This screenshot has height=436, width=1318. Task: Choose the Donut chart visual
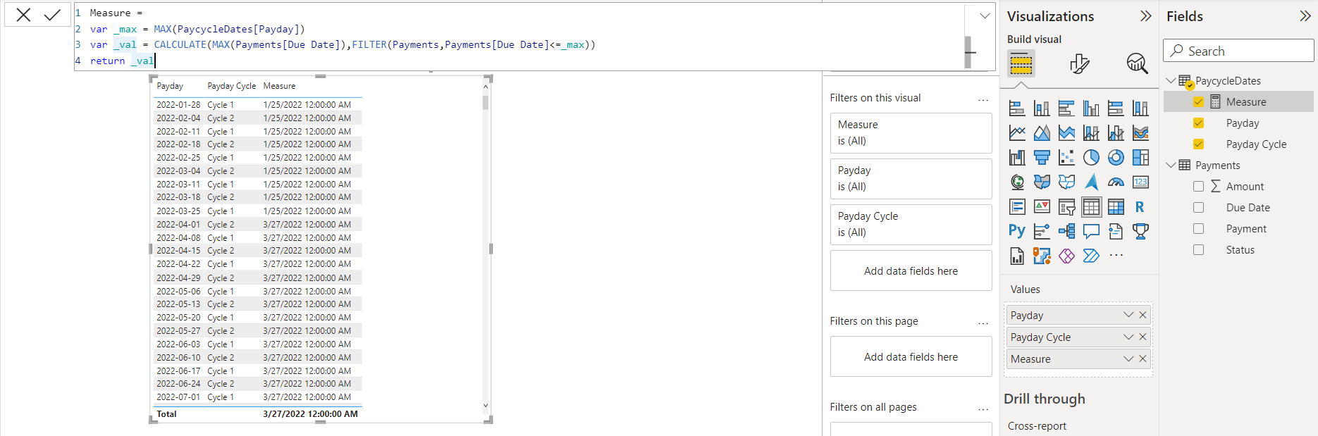(x=1116, y=157)
